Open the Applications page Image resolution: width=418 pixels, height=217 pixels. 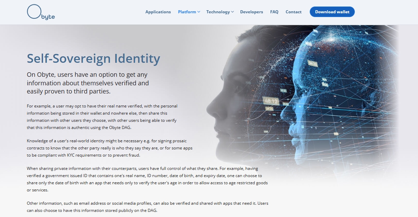pos(158,12)
